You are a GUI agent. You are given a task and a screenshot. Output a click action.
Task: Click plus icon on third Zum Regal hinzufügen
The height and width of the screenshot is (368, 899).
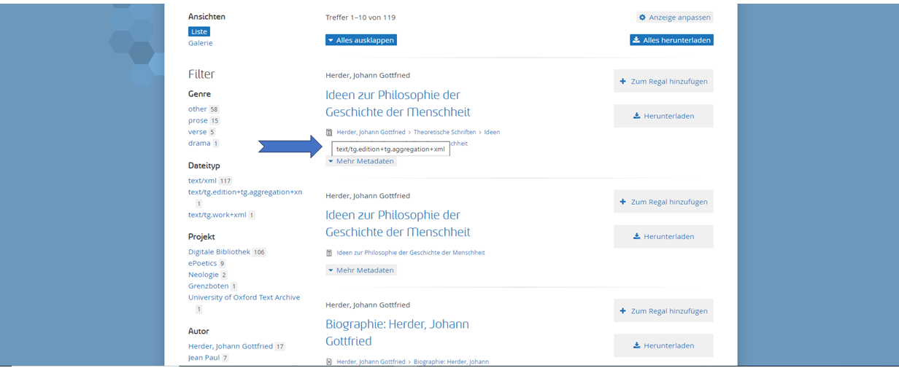tap(622, 311)
